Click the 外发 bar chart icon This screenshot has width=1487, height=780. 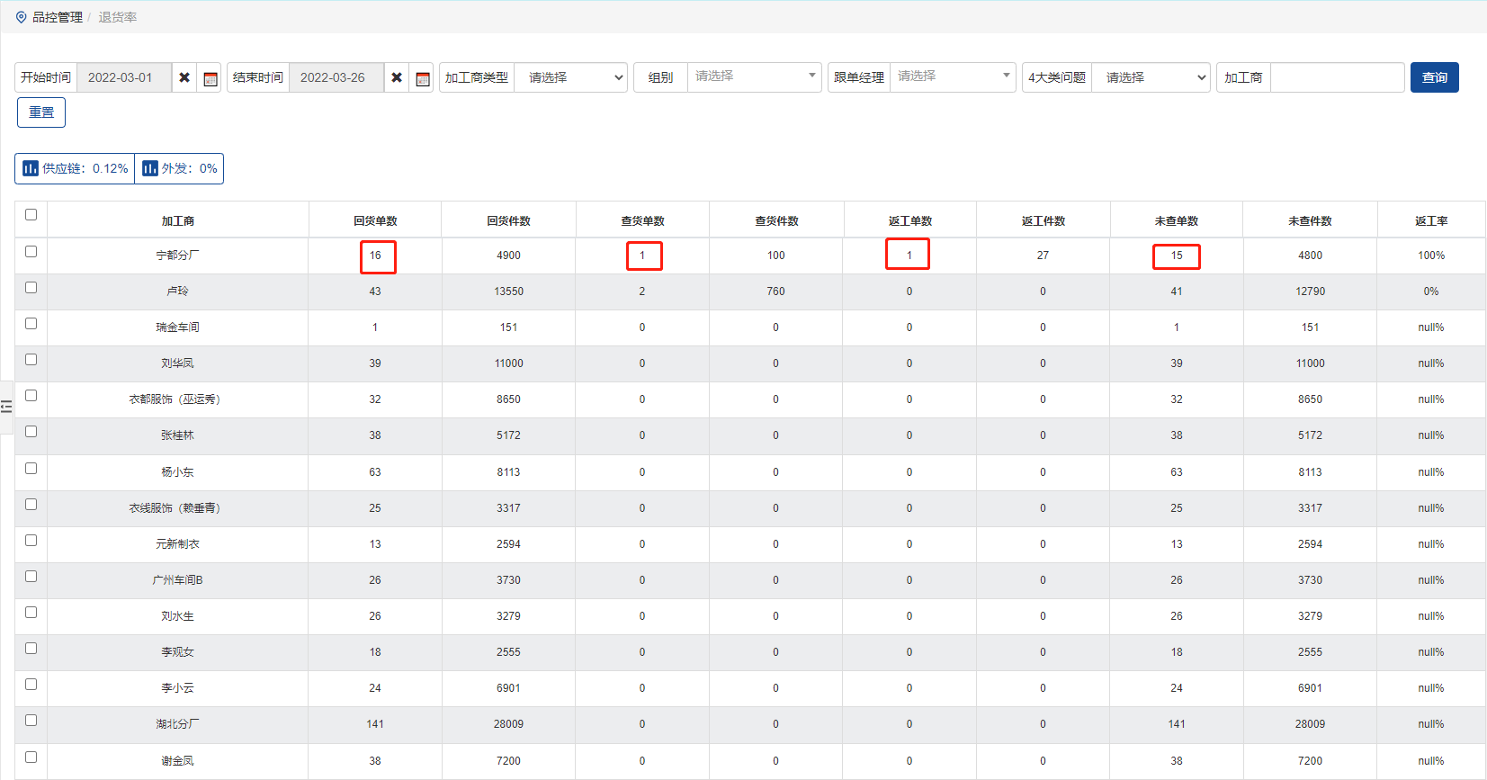pos(150,168)
